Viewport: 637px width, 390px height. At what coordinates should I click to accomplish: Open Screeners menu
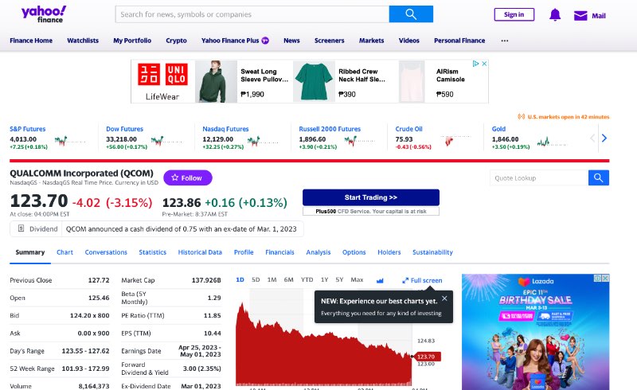coord(329,41)
